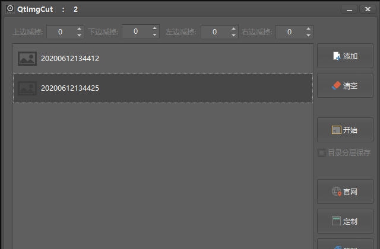Toggle the 目录分层保存 checkbox
Screen dimensions: 380x249
click(321, 152)
